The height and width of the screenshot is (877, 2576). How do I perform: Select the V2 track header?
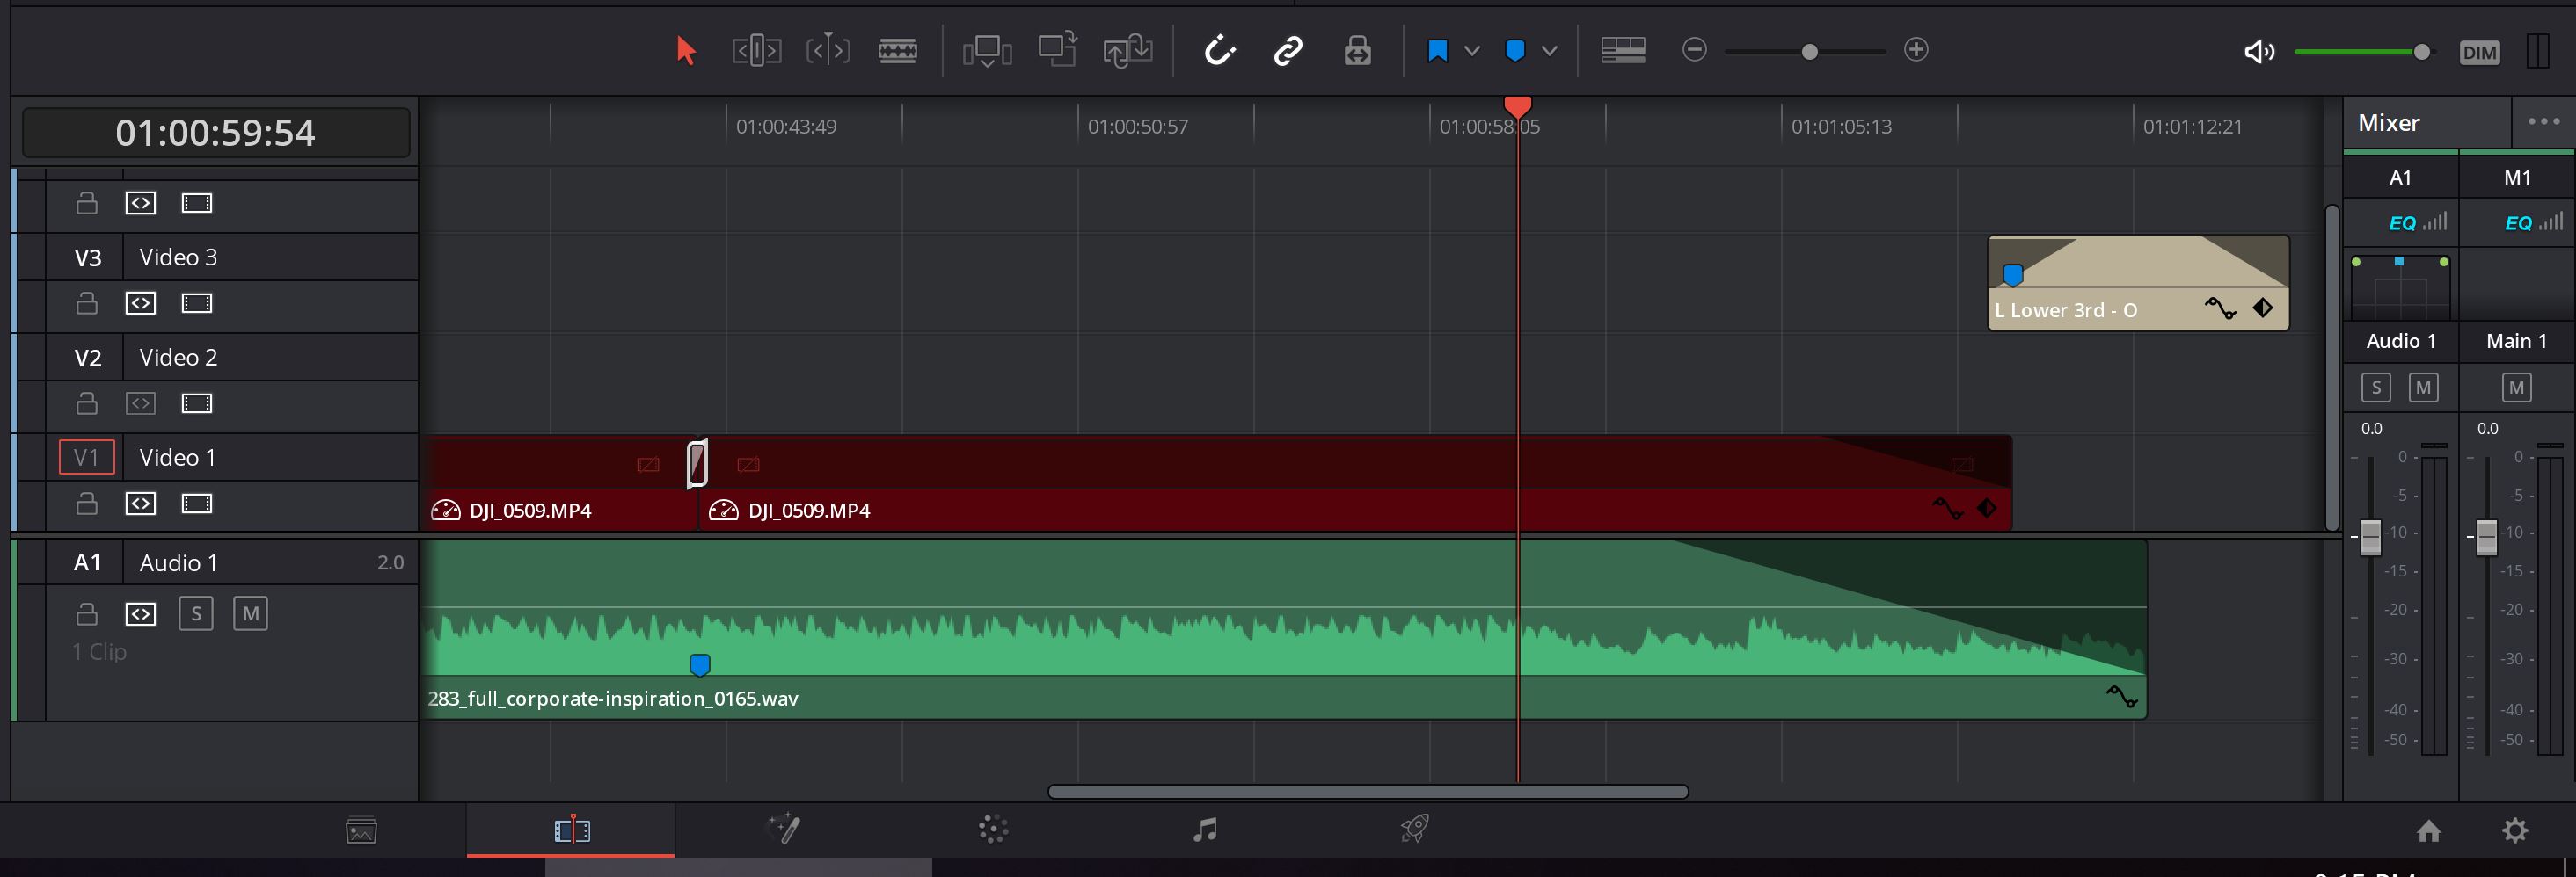[x=88, y=358]
